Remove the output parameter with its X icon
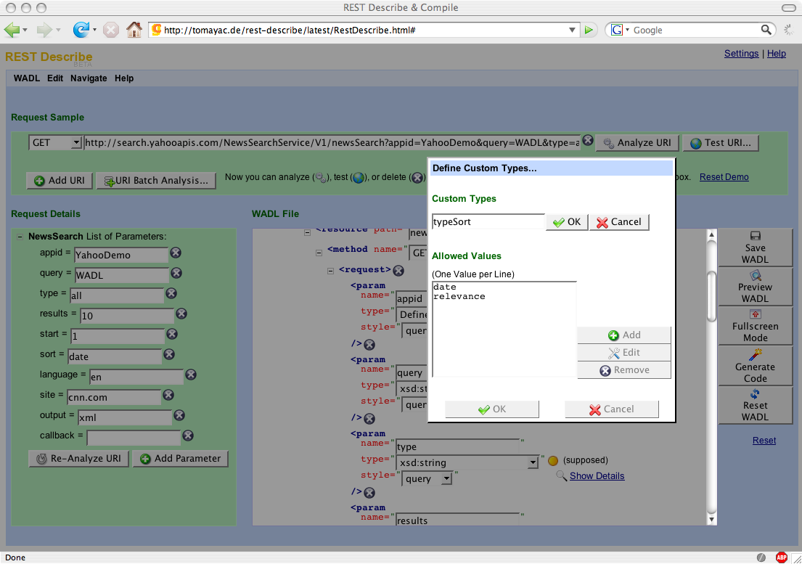Viewport: 802px width, 564px height. pyautogui.click(x=179, y=415)
